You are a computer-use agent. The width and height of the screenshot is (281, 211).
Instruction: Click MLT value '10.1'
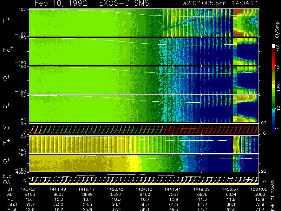pyautogui.click(x=30, y=199)
